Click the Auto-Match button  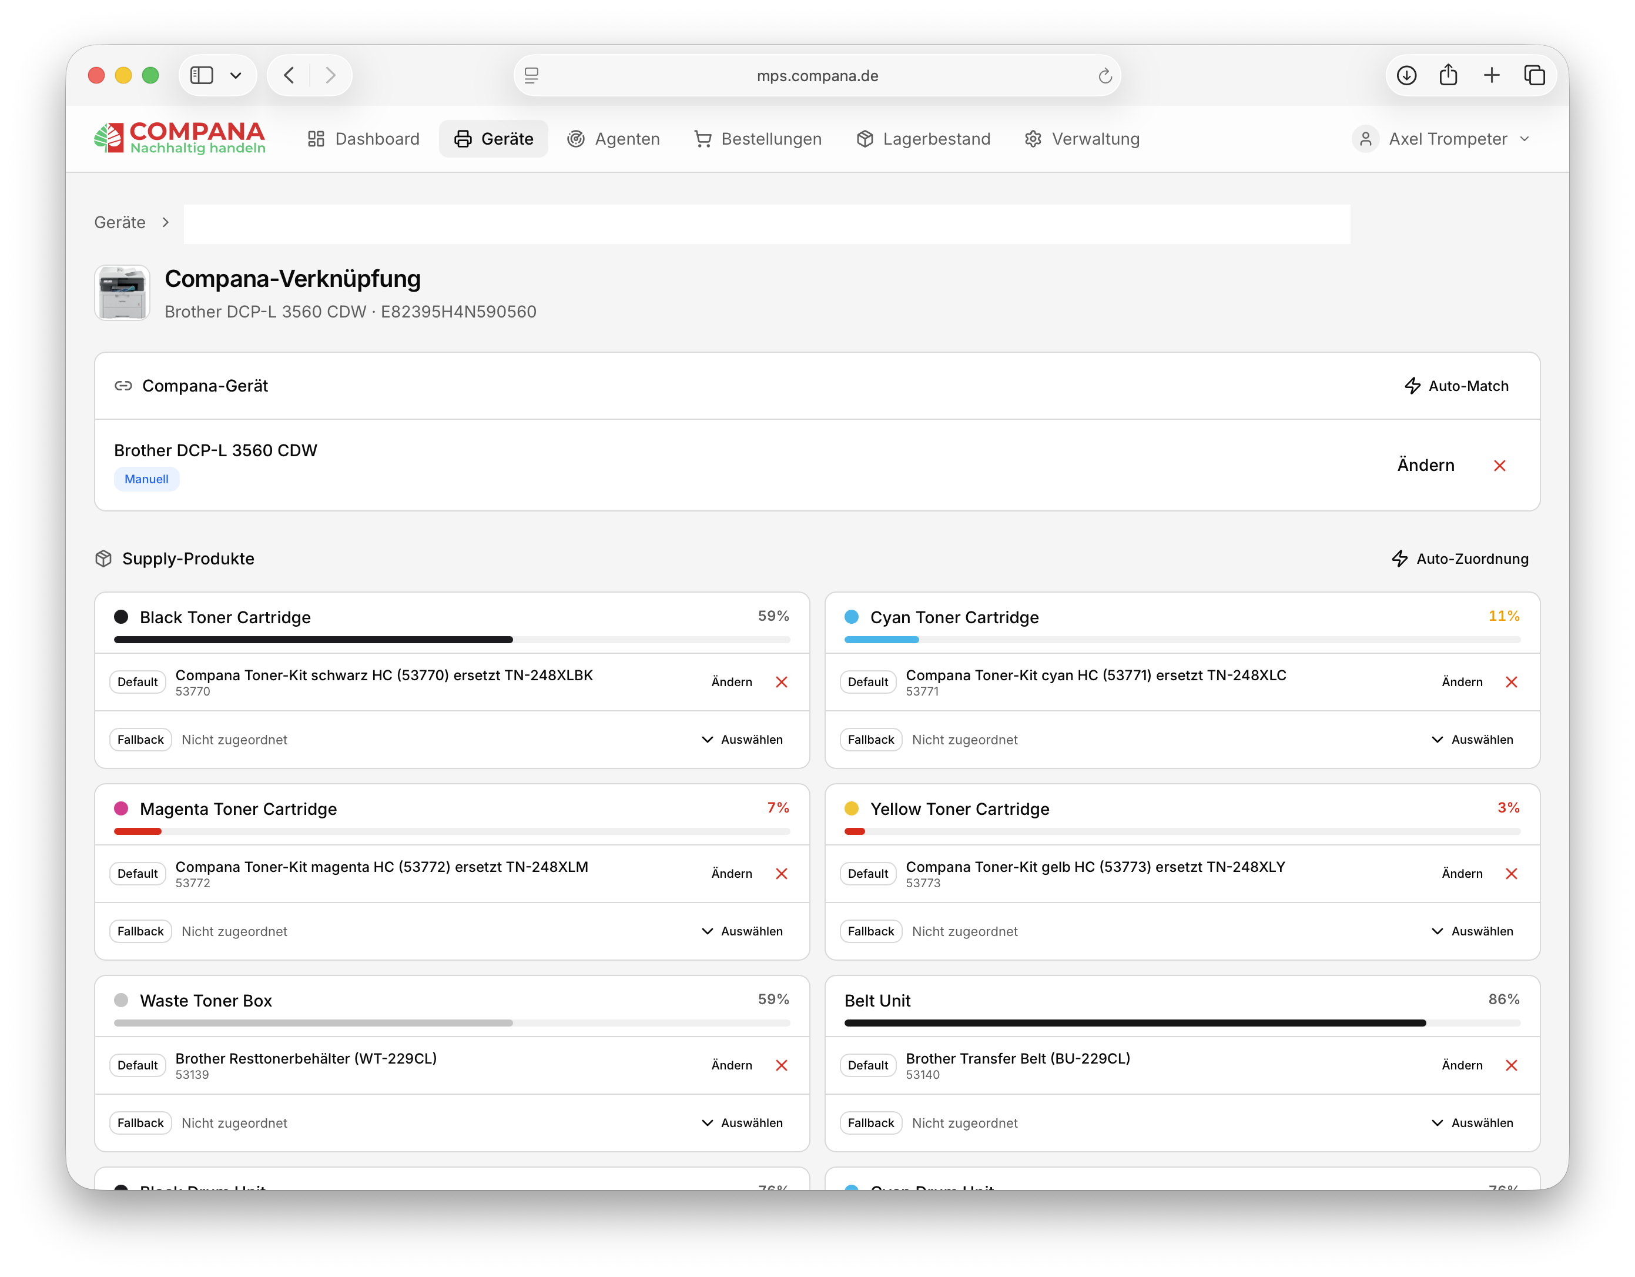pos(1456,386)
